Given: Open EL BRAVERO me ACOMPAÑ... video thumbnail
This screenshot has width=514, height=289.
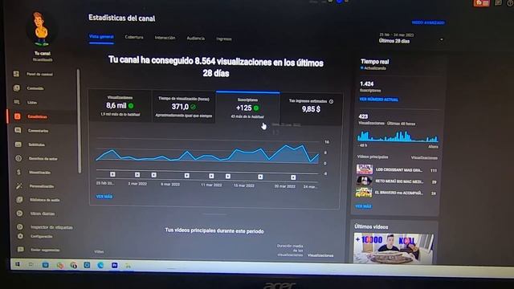Looking at the screenshot, I should pyautogui.click(x=364, y=192).
